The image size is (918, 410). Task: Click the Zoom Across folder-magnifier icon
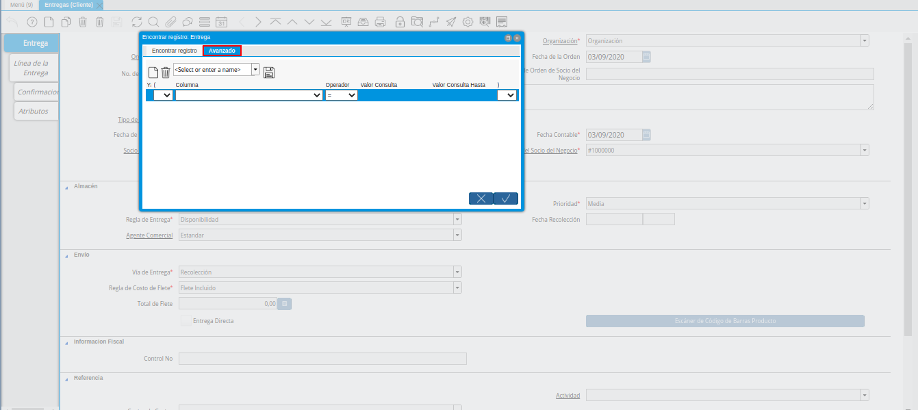(x=417, y=22)
